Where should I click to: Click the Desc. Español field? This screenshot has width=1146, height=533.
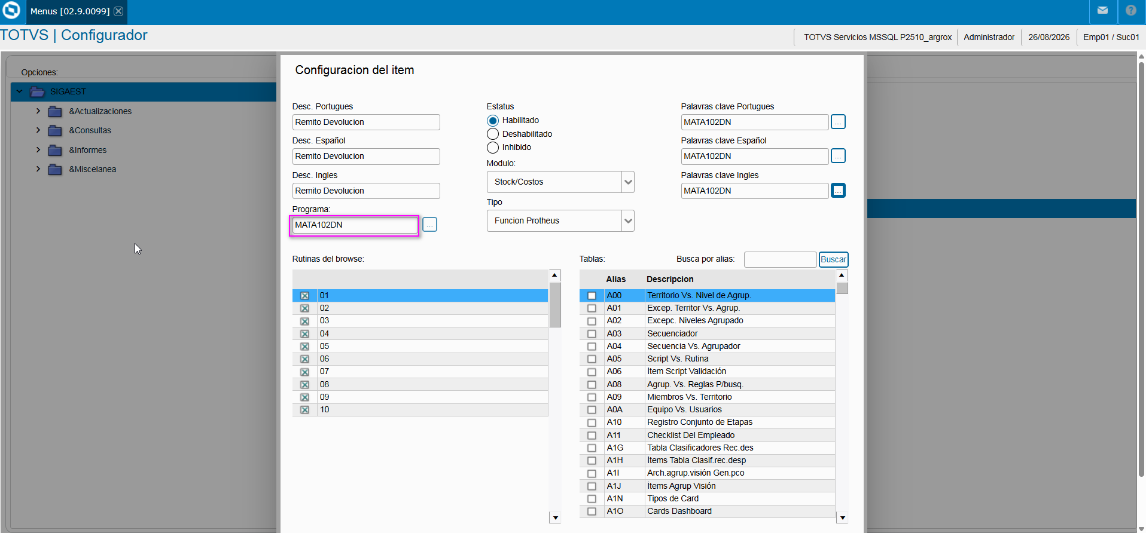(x=366, y=156)
